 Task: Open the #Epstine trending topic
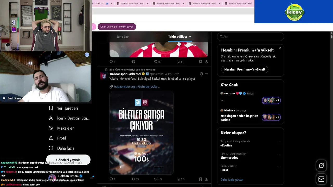click(226, 145)
